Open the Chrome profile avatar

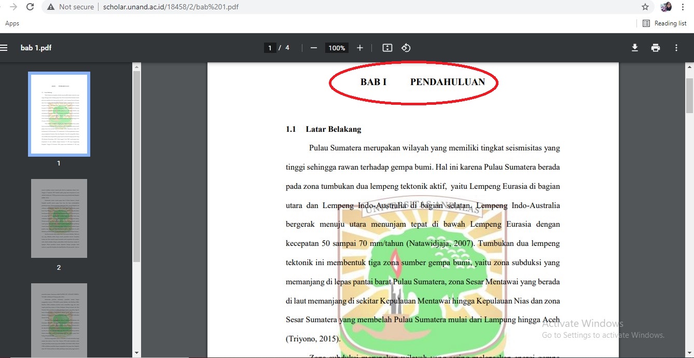[x=666, y=7]
